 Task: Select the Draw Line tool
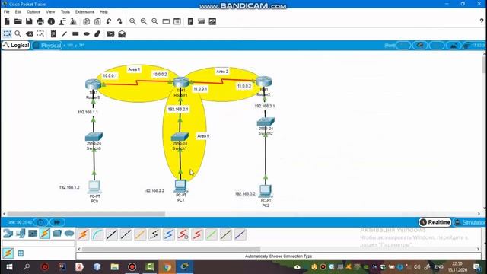coord(64,33)
